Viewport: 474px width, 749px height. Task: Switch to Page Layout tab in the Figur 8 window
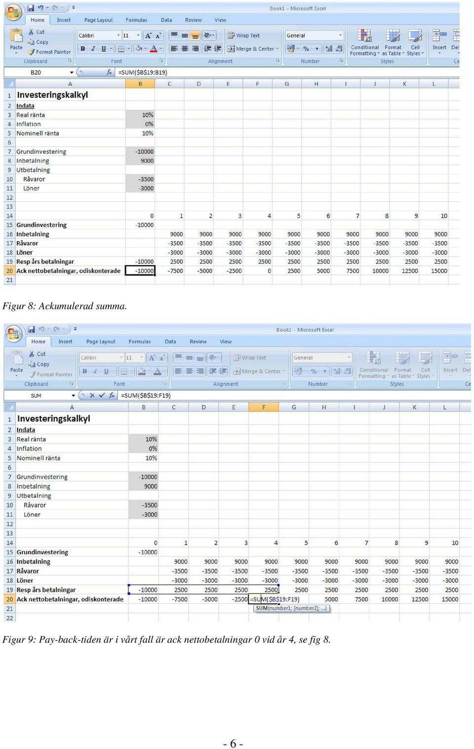click(x=98, y=20)
